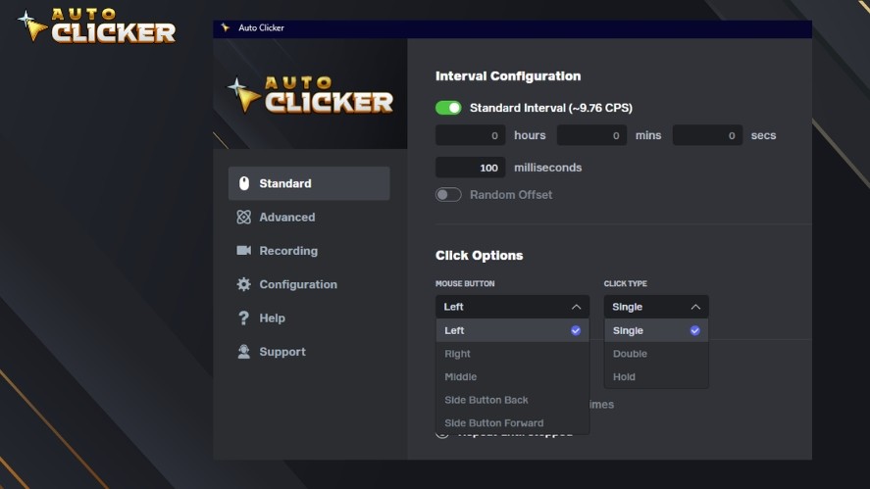Screen dimensions: 870x489
Task: Choose Side Button Forward option
Action: (x=512, y=422)
